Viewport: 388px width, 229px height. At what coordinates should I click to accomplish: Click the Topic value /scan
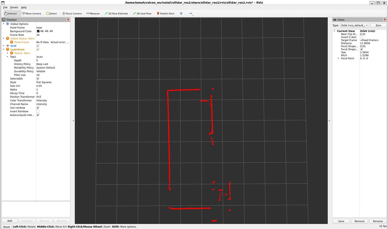point(39,57)
